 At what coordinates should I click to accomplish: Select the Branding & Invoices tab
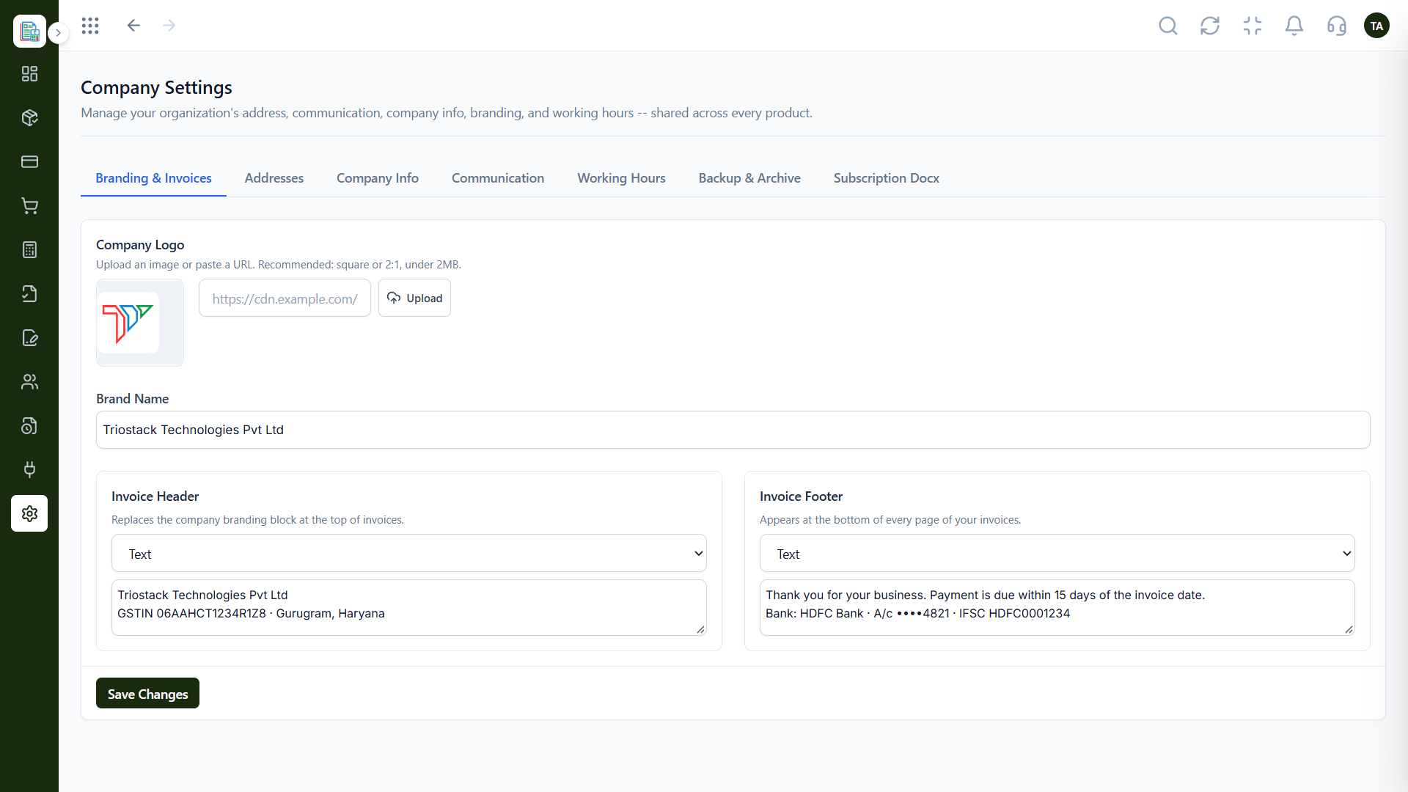153,178
